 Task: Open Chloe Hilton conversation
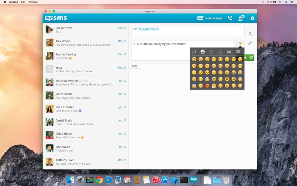tap(86, 135)
